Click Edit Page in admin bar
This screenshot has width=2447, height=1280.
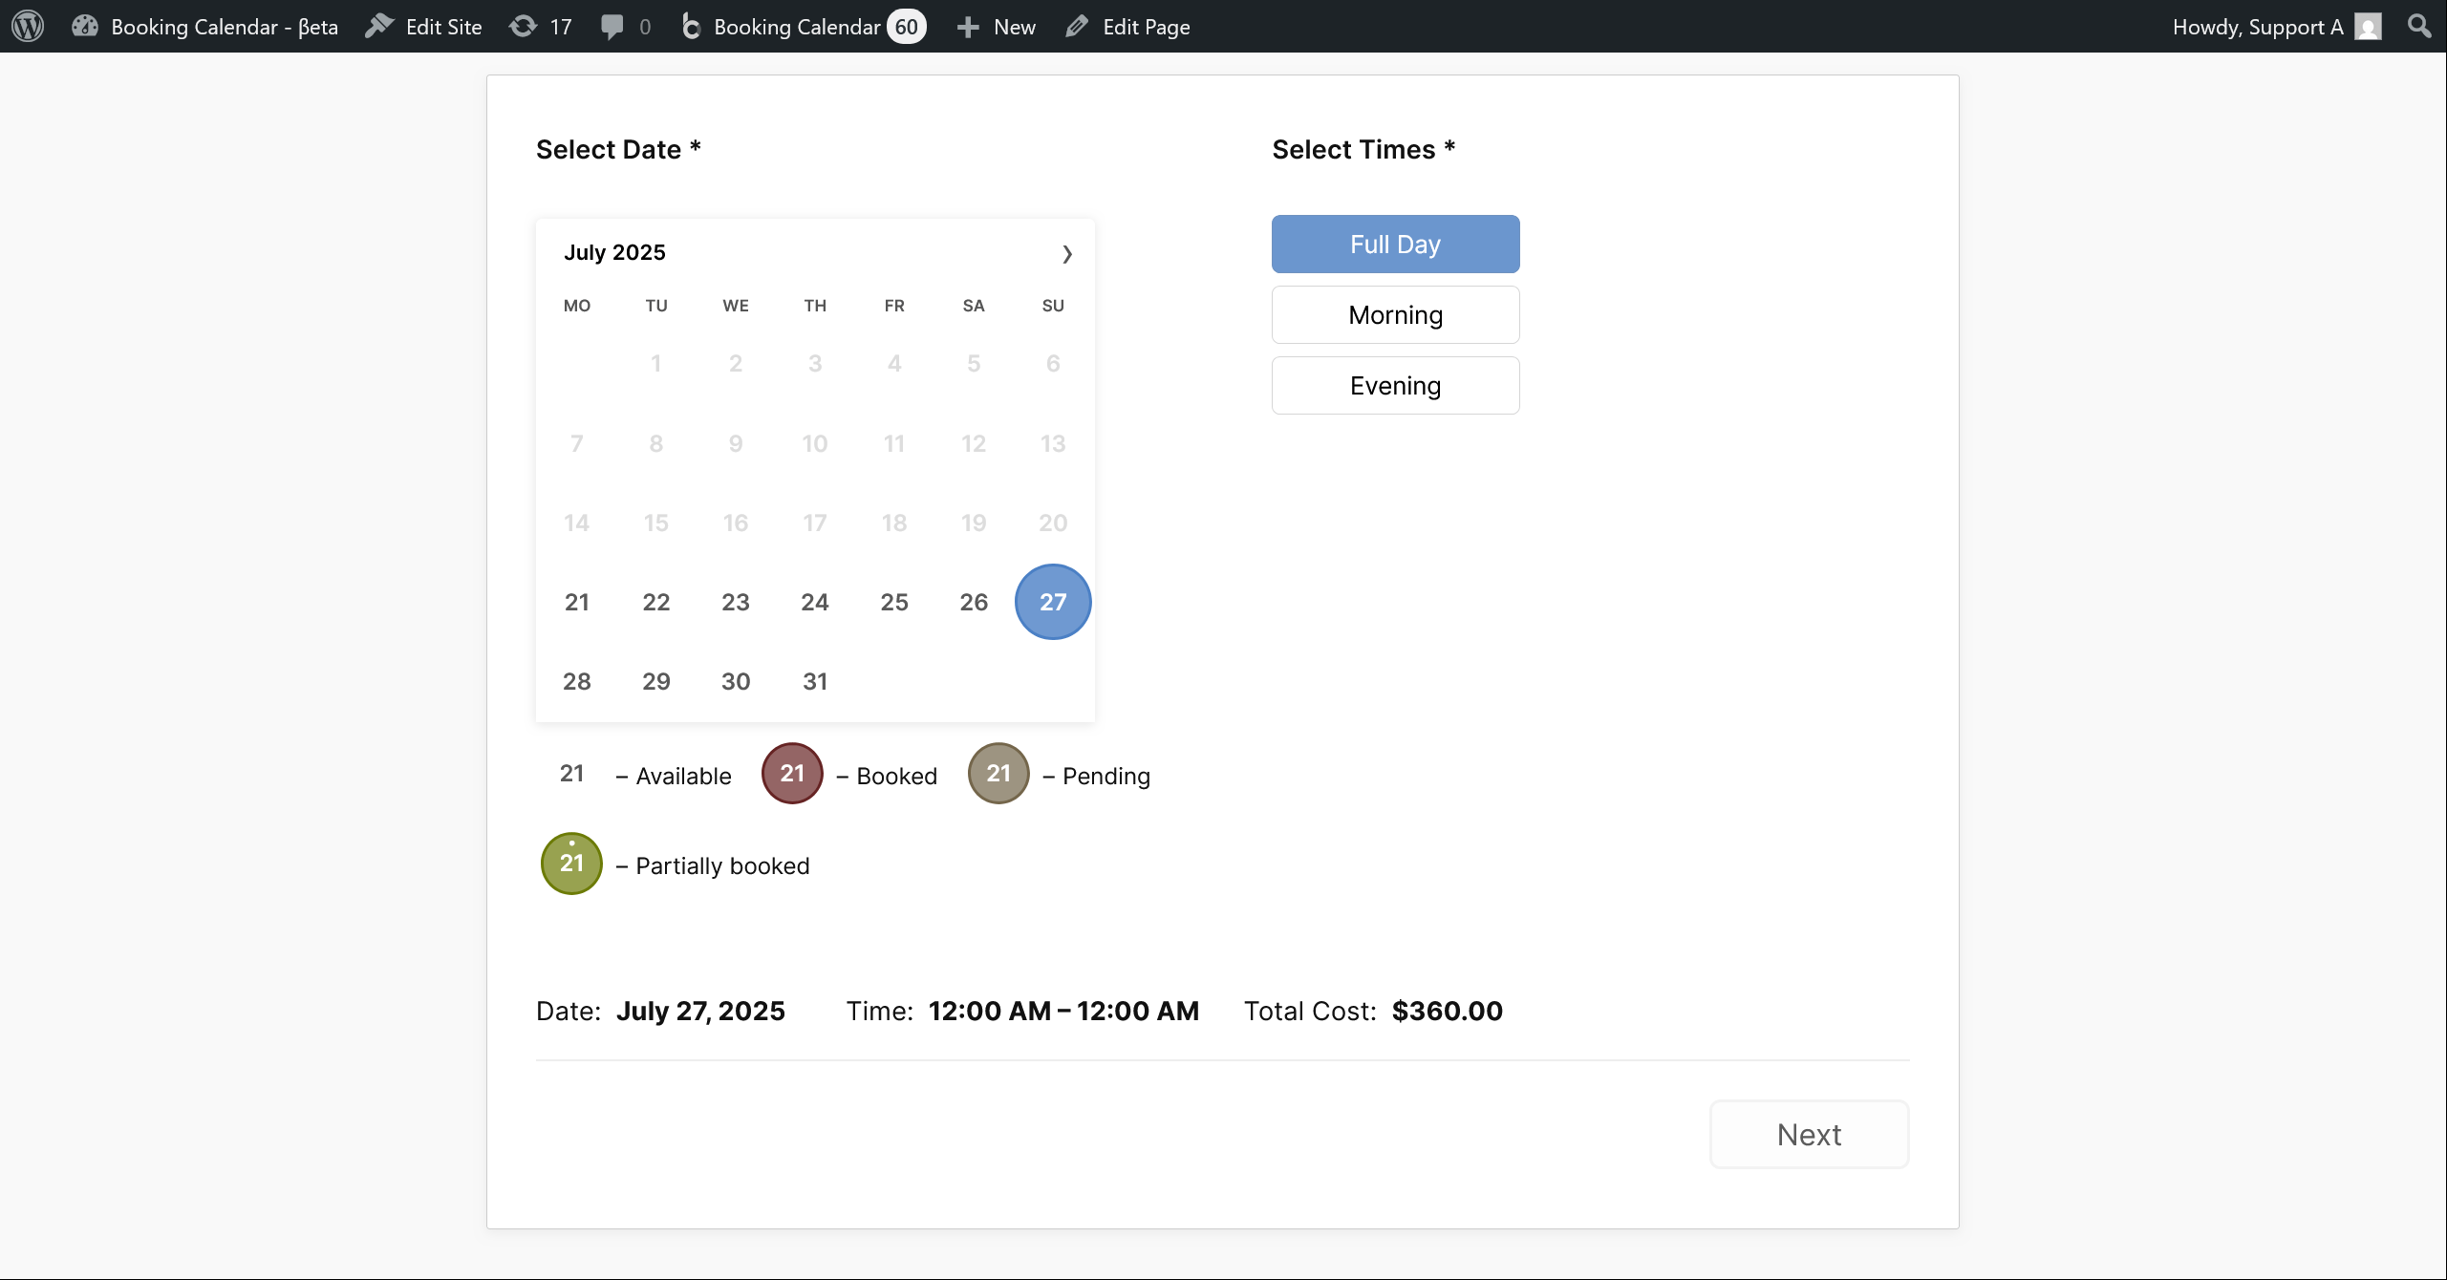point(1127,27)
